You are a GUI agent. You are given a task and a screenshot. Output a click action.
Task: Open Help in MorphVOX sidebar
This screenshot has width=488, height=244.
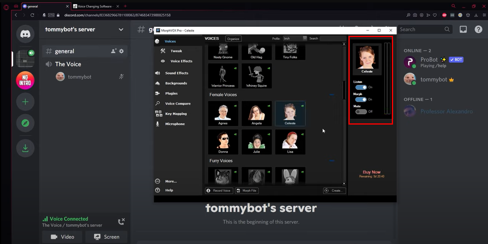[x=169, y=190]
